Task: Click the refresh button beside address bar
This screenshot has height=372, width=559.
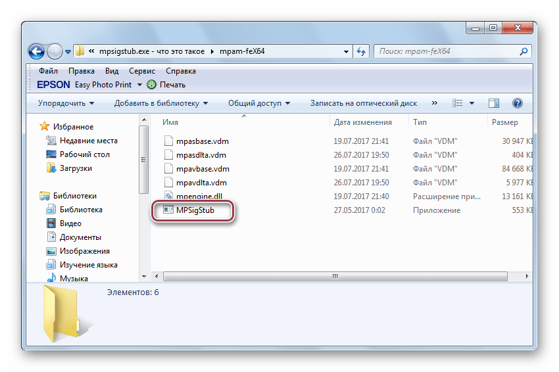Action: coord(362,52)
